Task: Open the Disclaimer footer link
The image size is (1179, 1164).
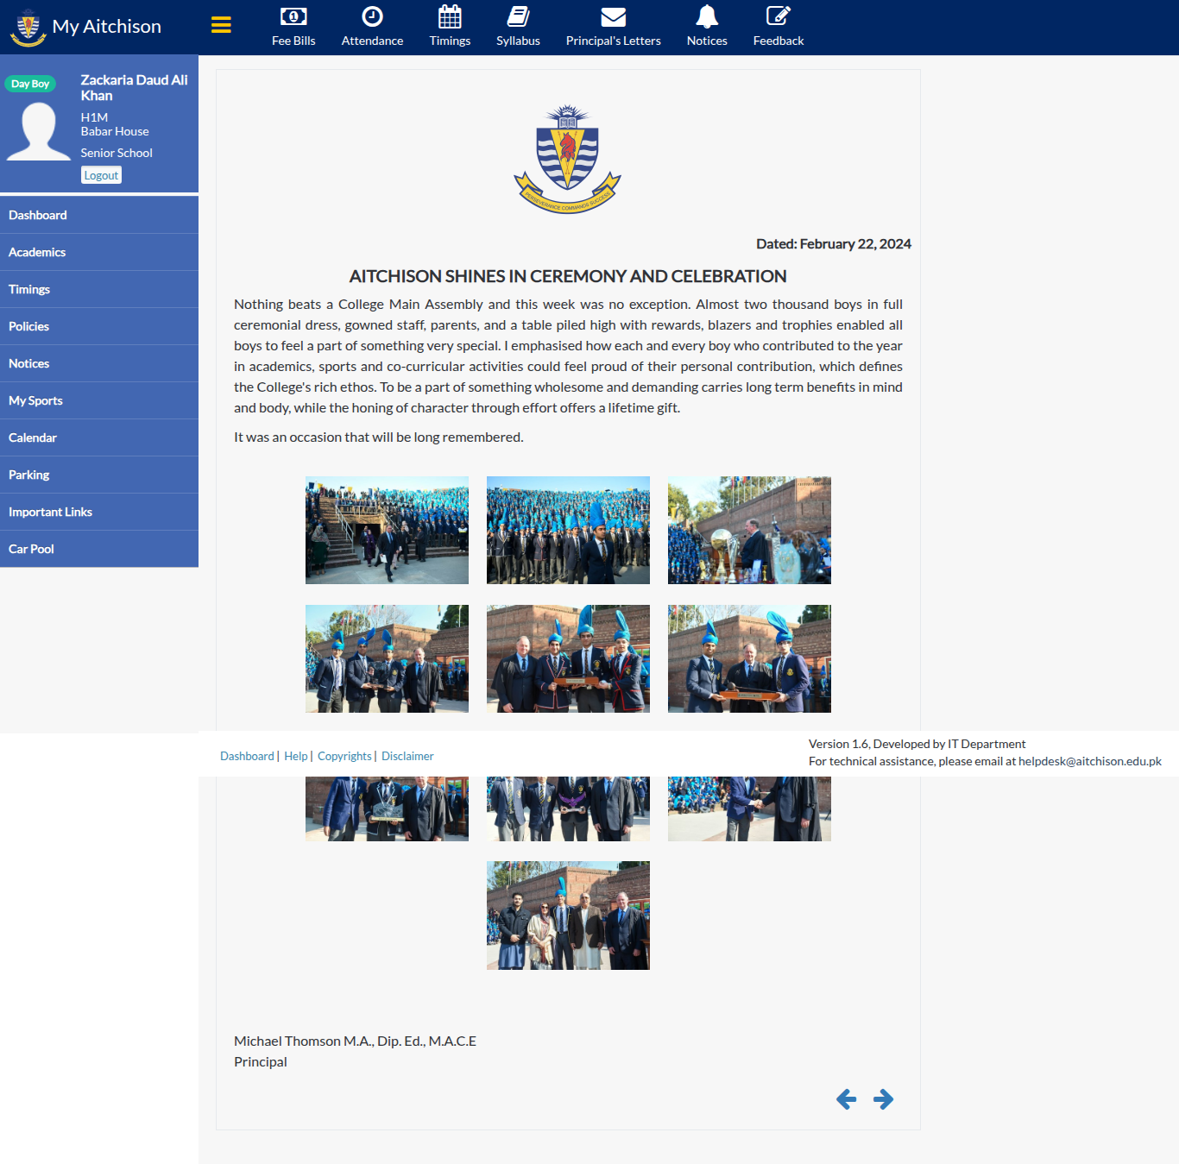Action: pos(407,756)
